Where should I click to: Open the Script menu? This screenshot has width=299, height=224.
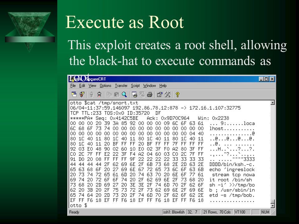135,86
